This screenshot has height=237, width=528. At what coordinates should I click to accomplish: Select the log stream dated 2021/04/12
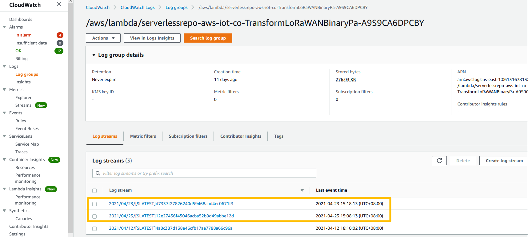94,229
